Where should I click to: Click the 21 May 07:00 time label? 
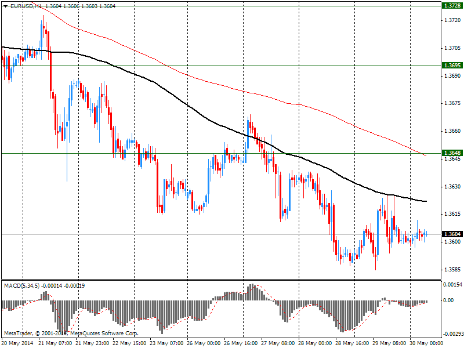(x=55, y=343)
